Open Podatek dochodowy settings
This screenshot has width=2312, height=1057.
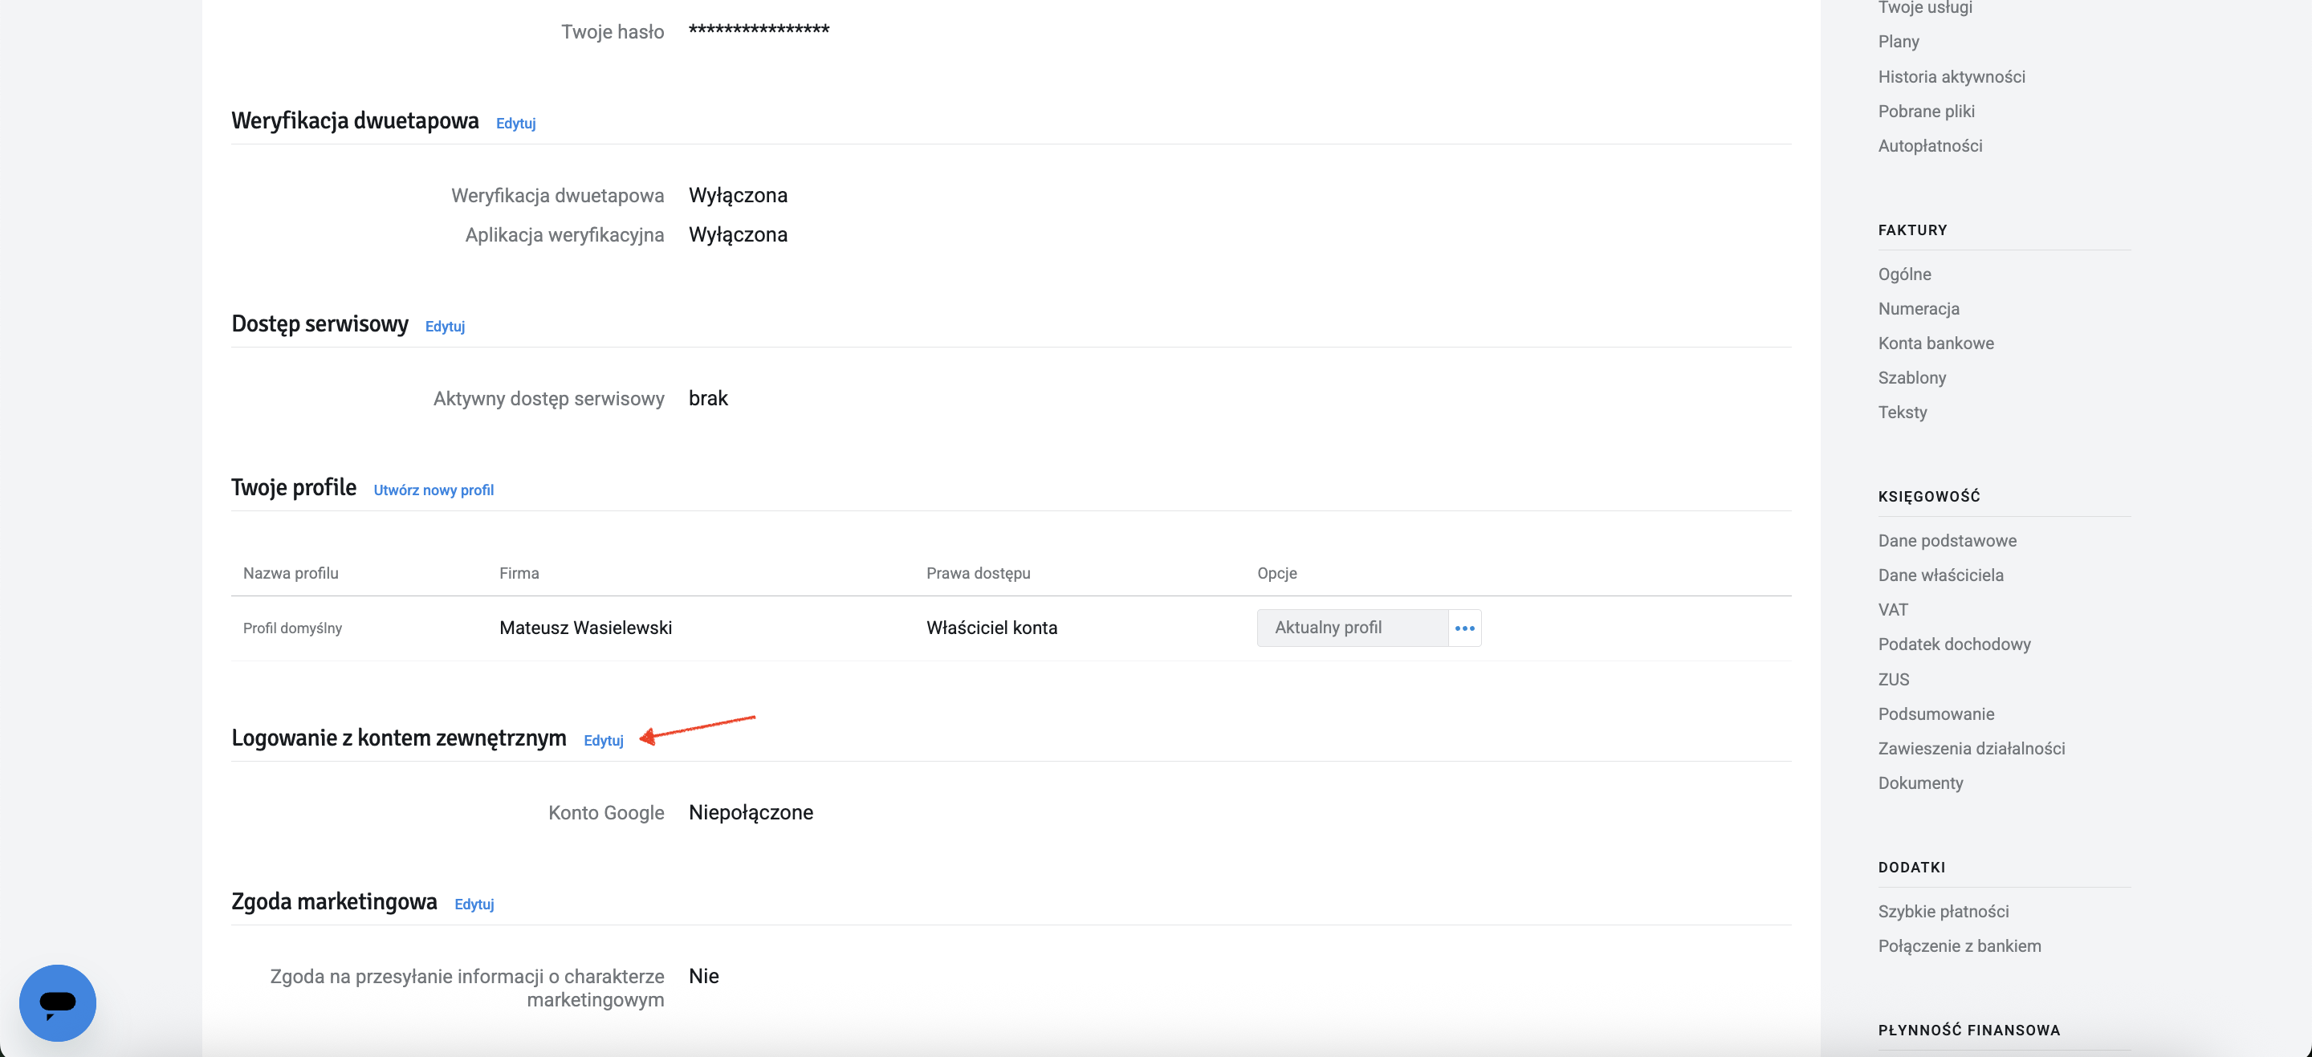(1954, 644)
